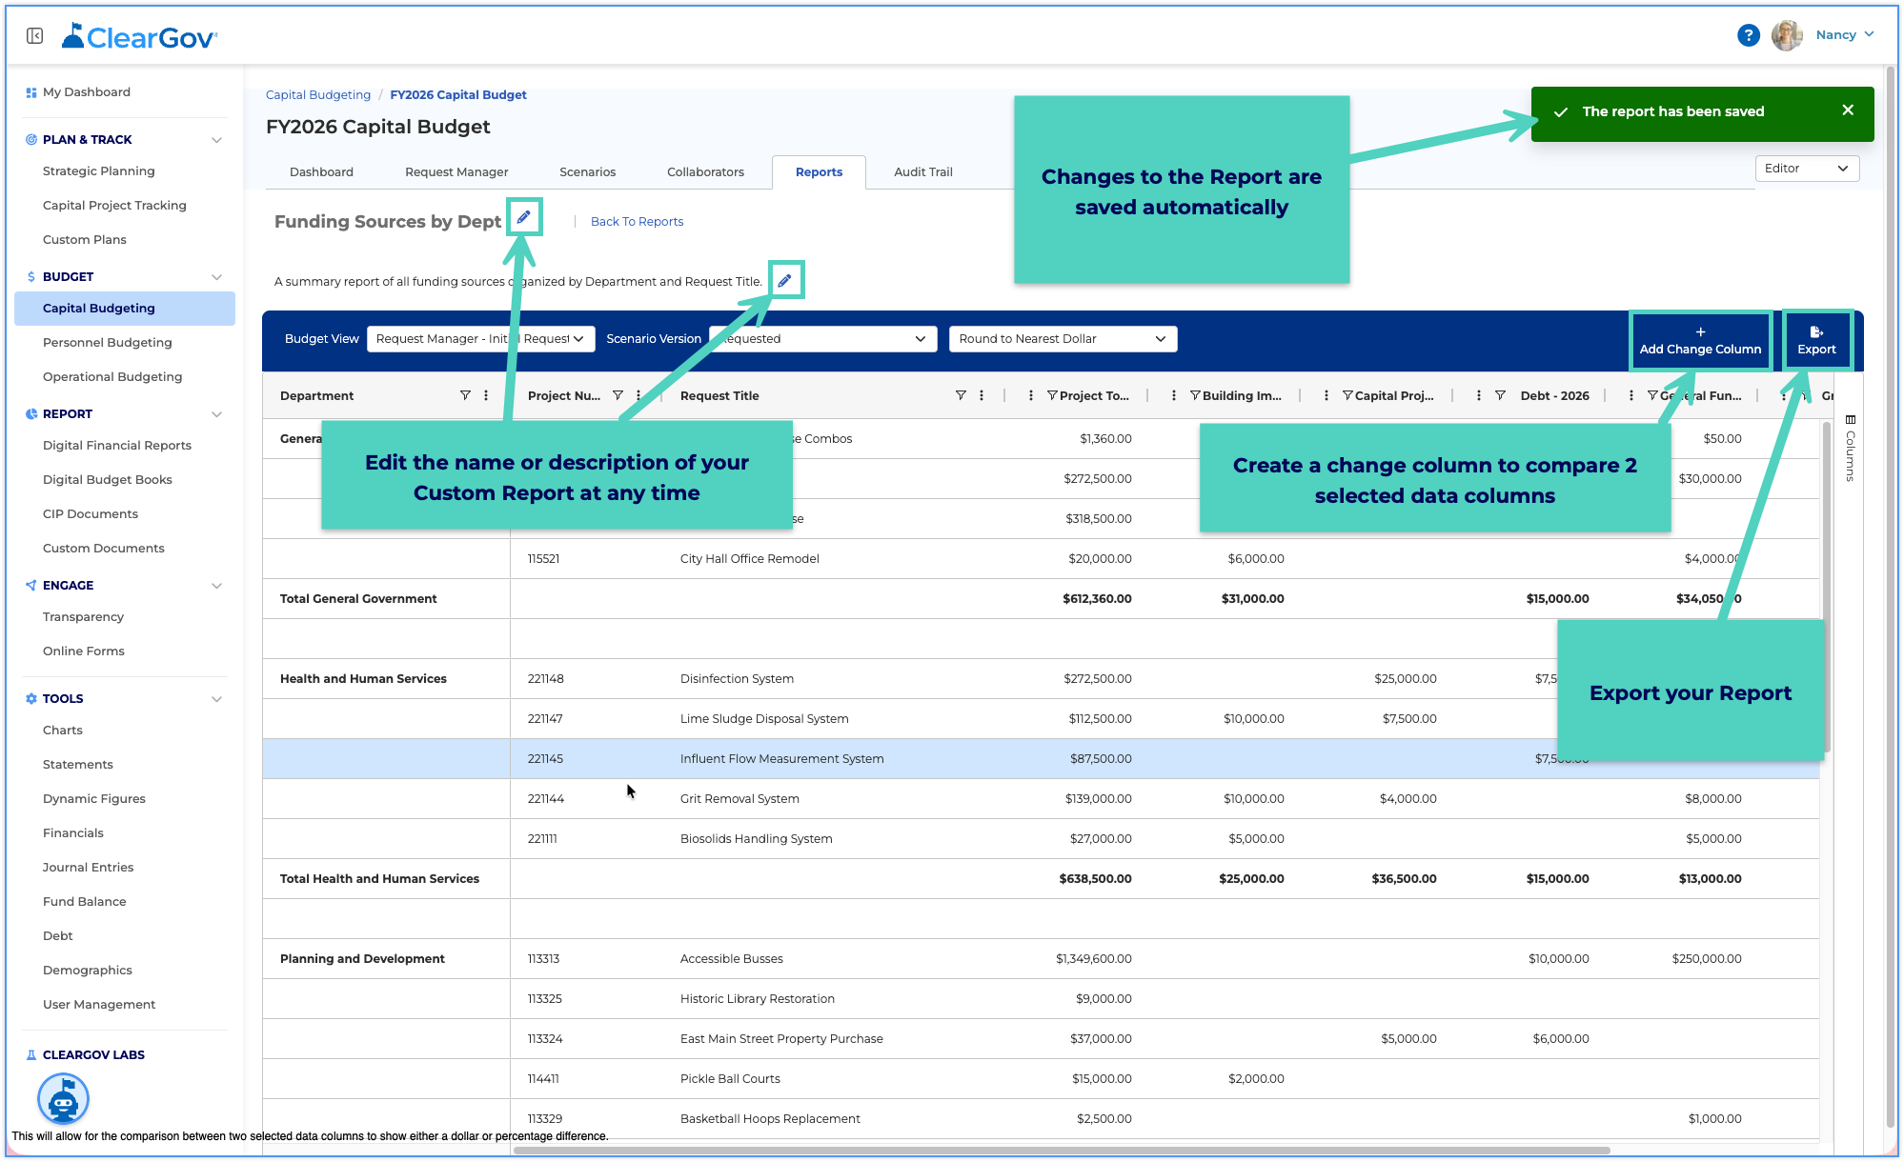Switch to the Scenarios tab

587,172
